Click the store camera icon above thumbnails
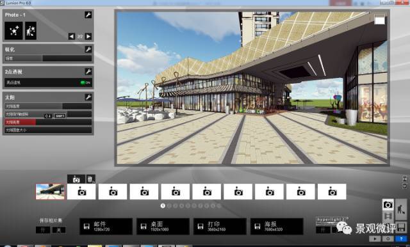 (76, 179)
